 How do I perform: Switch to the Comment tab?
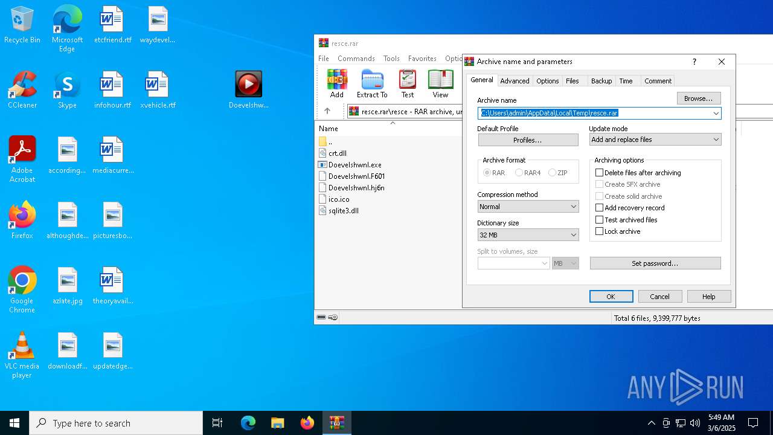click(658, 81)
